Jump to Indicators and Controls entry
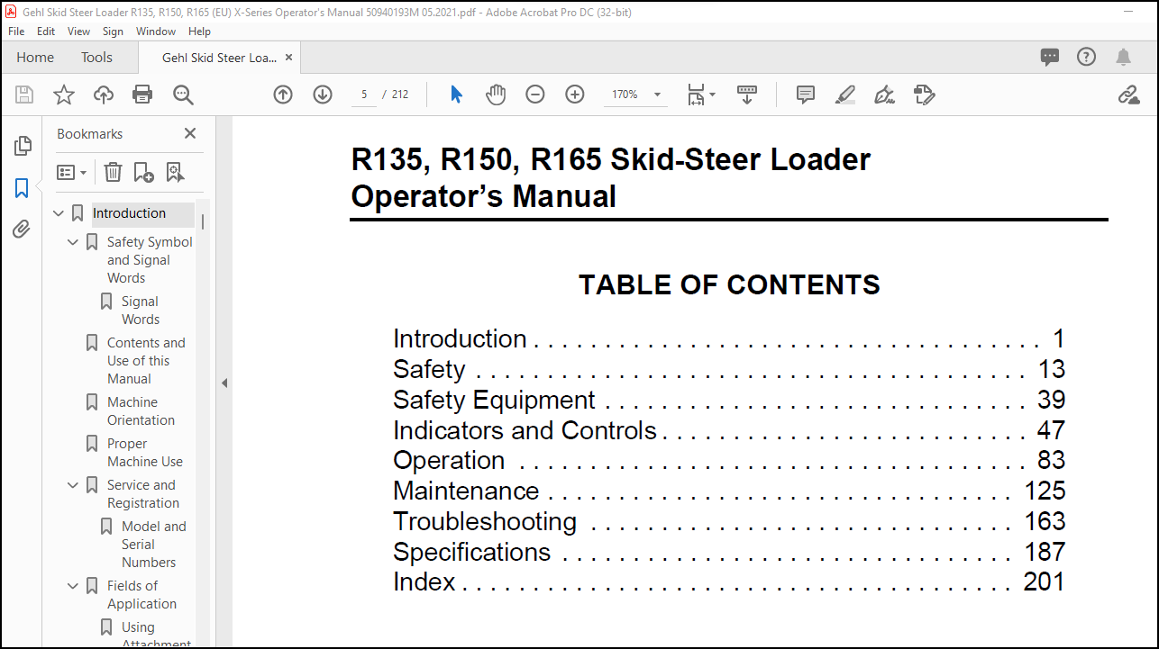 click(x=729, y=430)
